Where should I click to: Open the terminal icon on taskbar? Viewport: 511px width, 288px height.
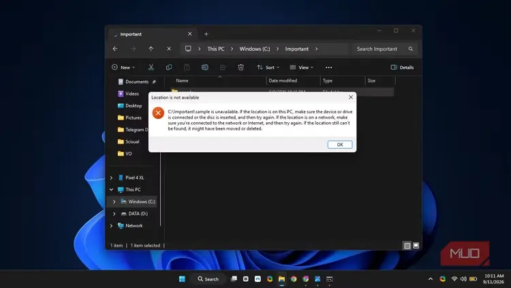click(x=330, y=279)
